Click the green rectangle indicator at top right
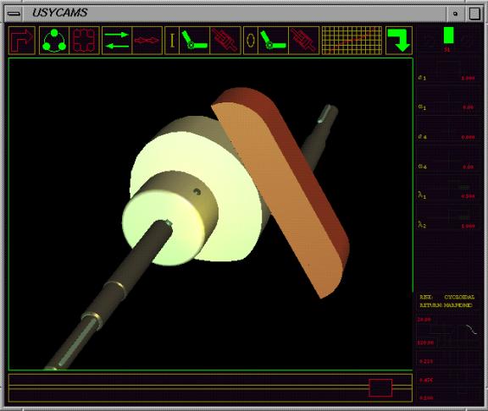 tap(448, 36)
